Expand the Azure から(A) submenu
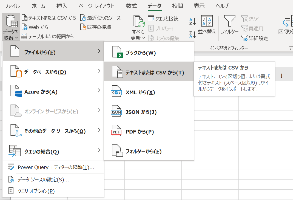 tap(53, 91)
